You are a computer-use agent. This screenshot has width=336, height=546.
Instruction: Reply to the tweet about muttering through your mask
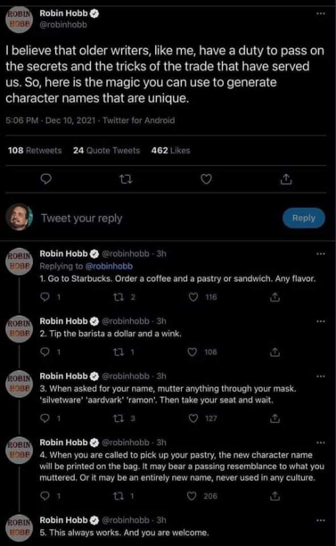tap(45, 418)
